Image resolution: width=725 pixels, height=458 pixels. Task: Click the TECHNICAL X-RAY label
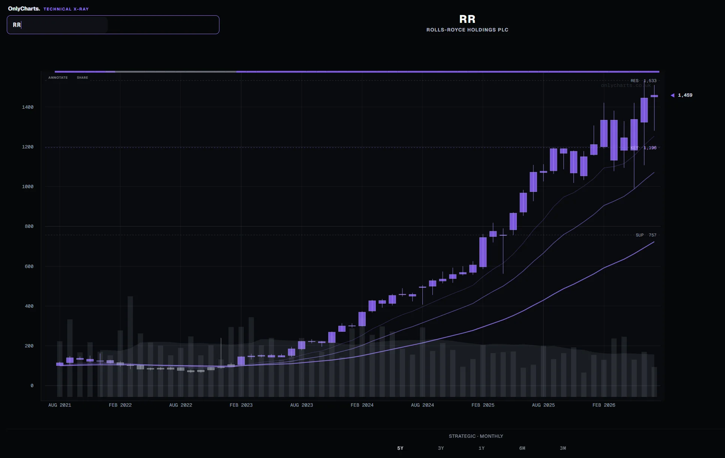click(66, 9)
